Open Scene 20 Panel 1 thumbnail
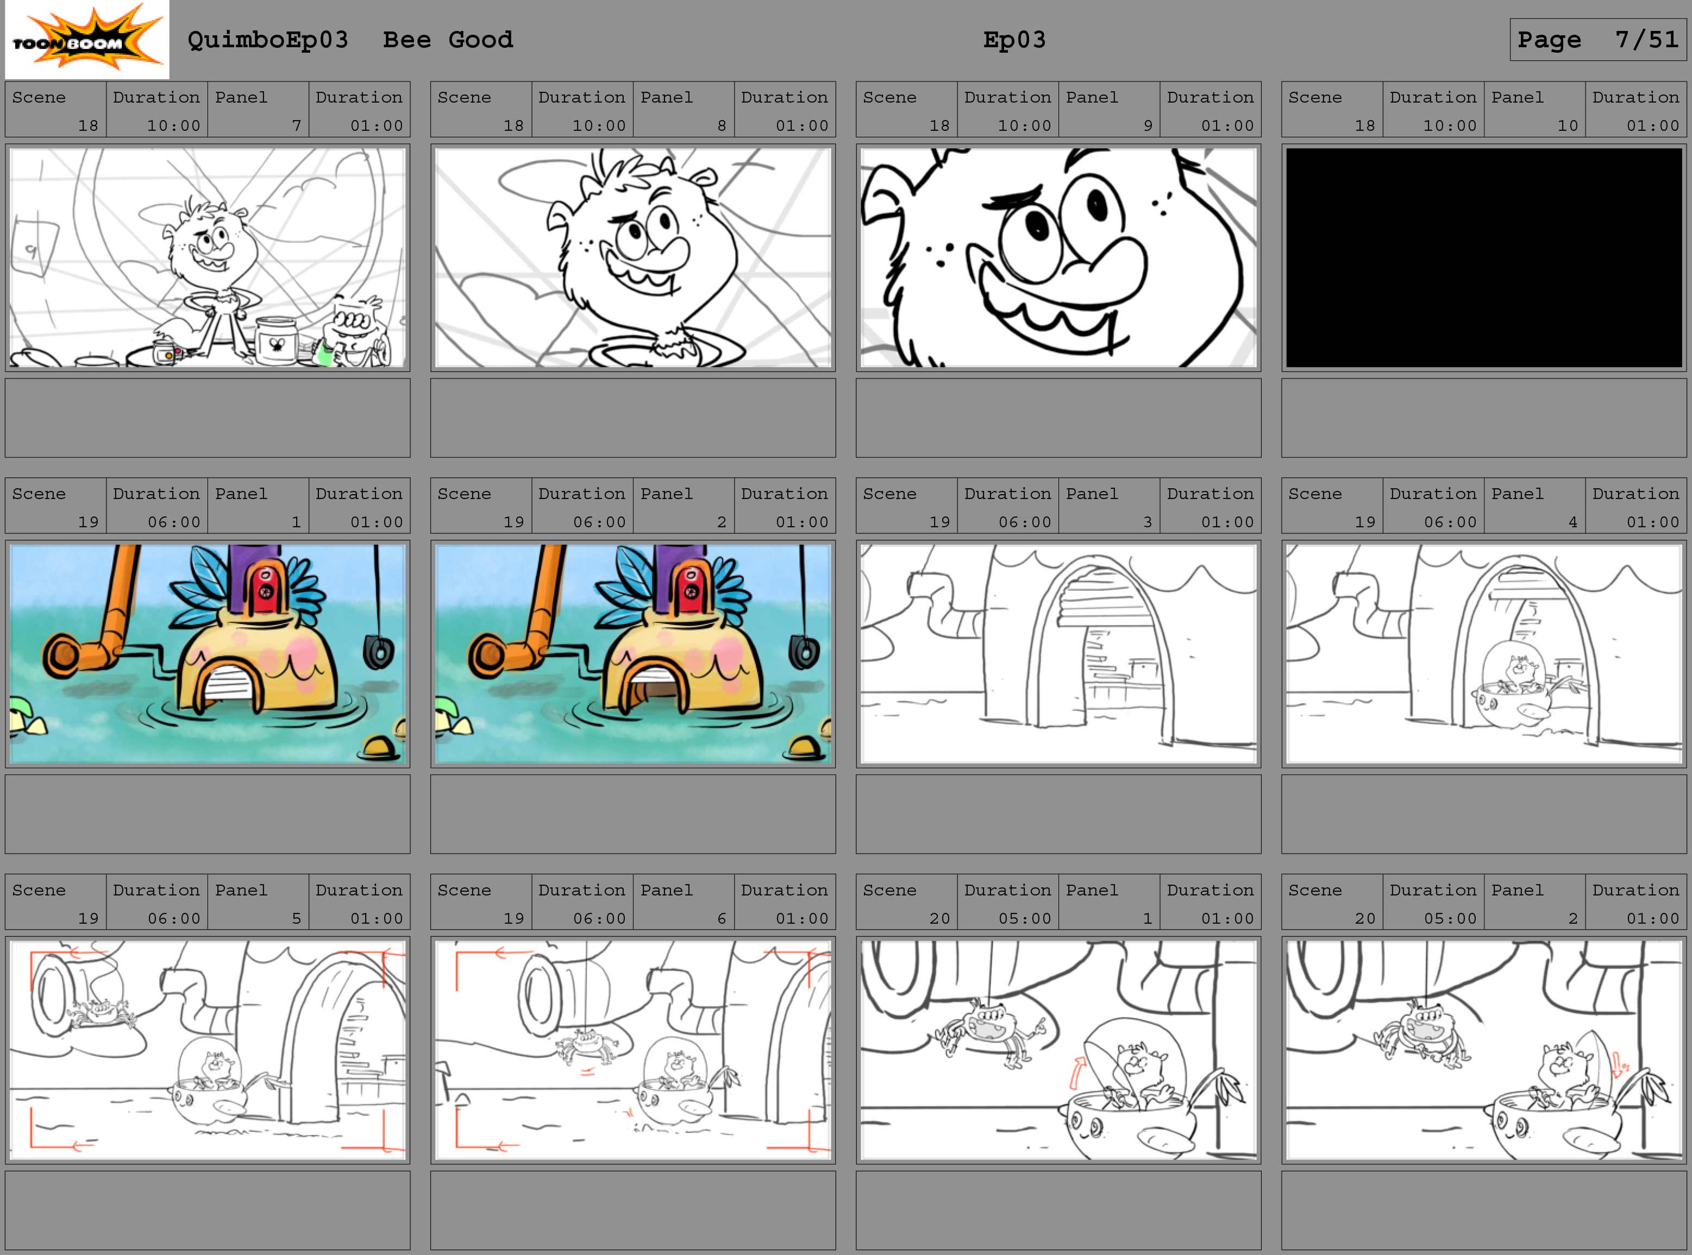 (1058, 1051)
